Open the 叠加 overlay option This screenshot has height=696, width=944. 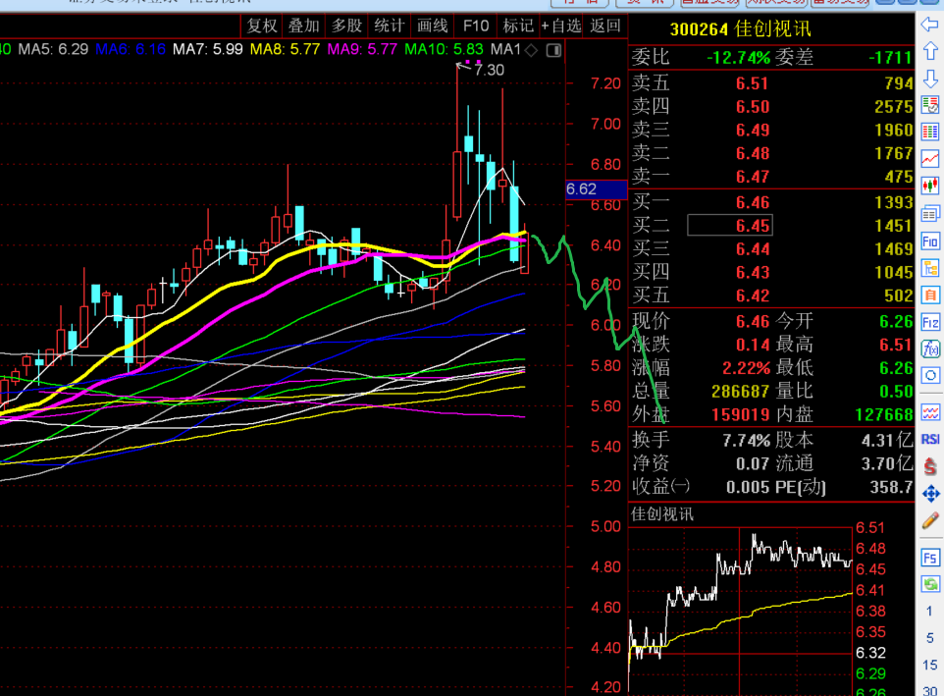tap(304, 26)
